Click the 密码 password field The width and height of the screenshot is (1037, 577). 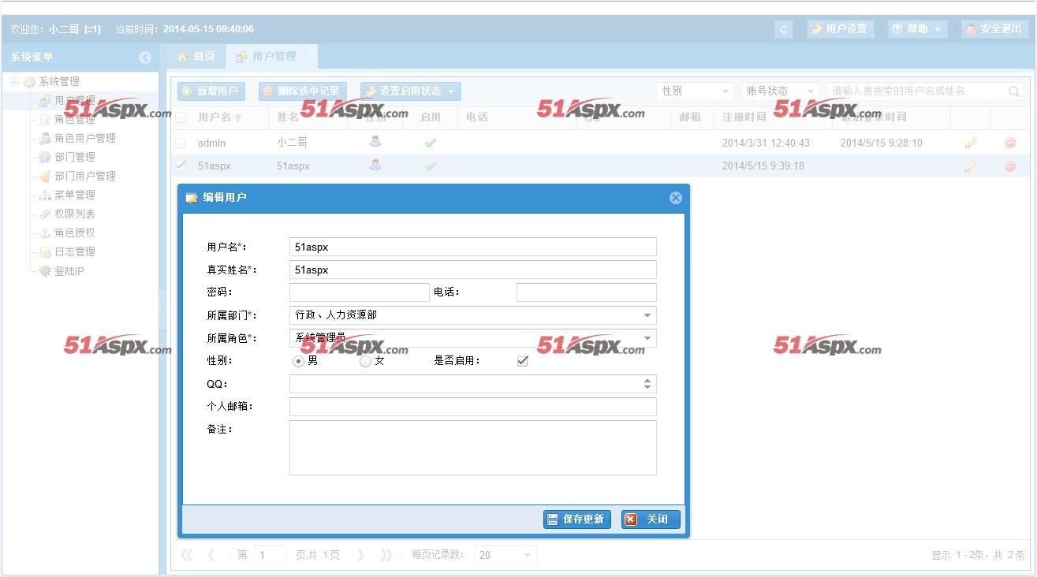pos(360,292)
